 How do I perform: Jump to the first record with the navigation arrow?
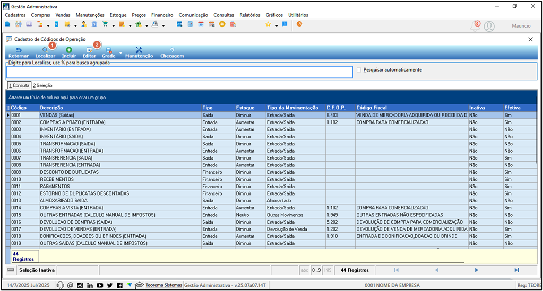point(396,270)
